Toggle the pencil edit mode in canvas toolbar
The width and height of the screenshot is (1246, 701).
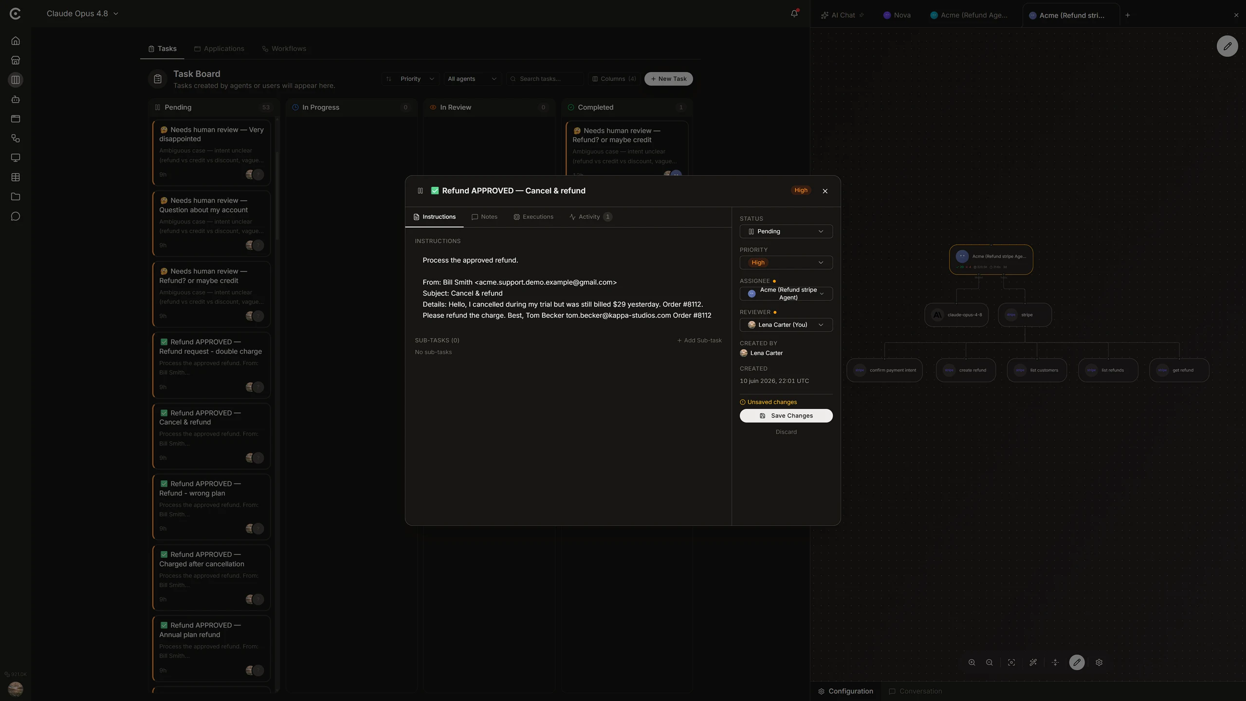click(1077, 663)
